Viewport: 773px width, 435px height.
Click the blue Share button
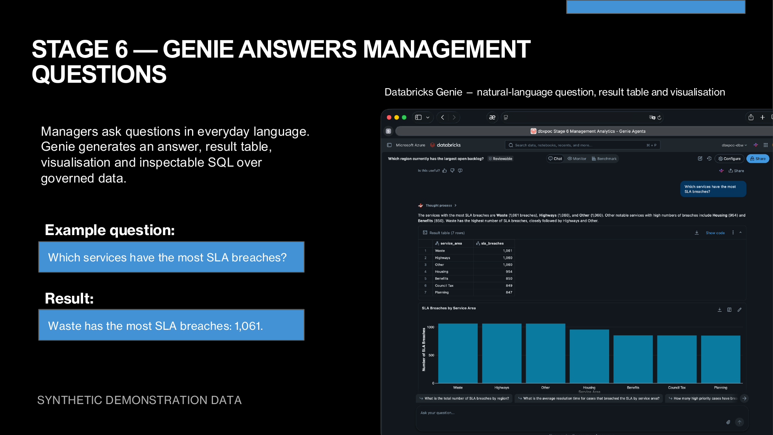(758, 159)
